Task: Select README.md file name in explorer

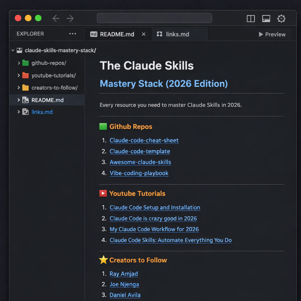Action: [47, 100]
